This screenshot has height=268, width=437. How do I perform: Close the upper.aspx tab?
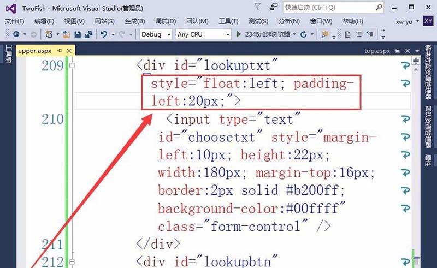click(x=69, y=51)
